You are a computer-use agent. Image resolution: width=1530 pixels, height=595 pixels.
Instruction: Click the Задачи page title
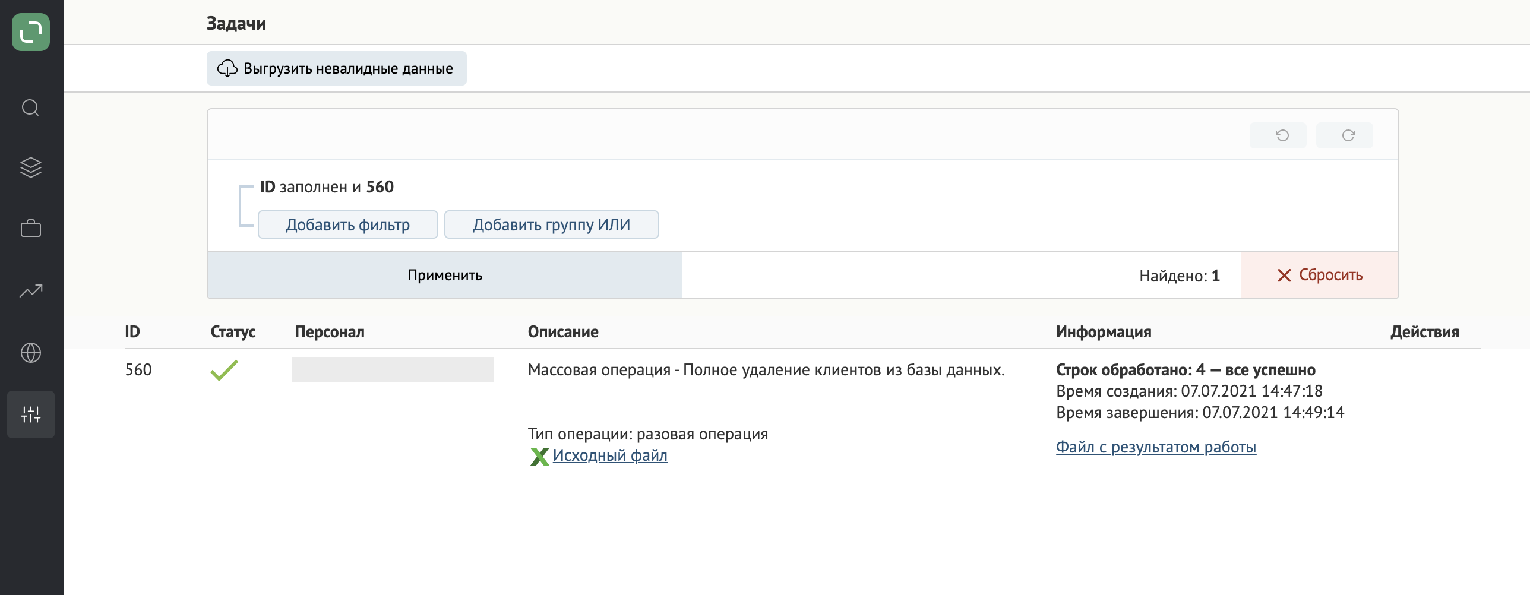tap(236, 24)
